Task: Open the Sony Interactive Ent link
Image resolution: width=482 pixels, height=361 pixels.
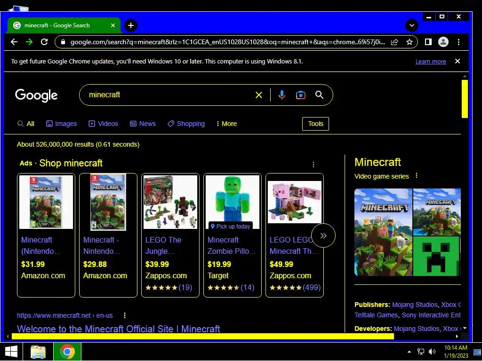Action: coord(431,315)
